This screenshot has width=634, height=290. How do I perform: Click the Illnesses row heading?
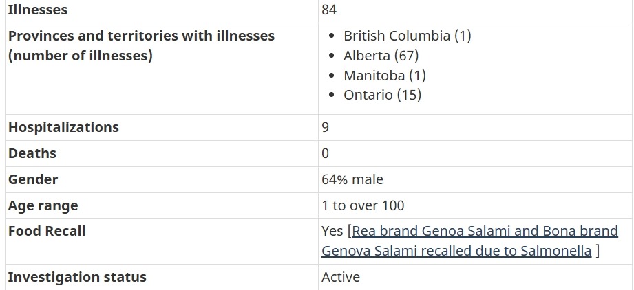[38, 10]
